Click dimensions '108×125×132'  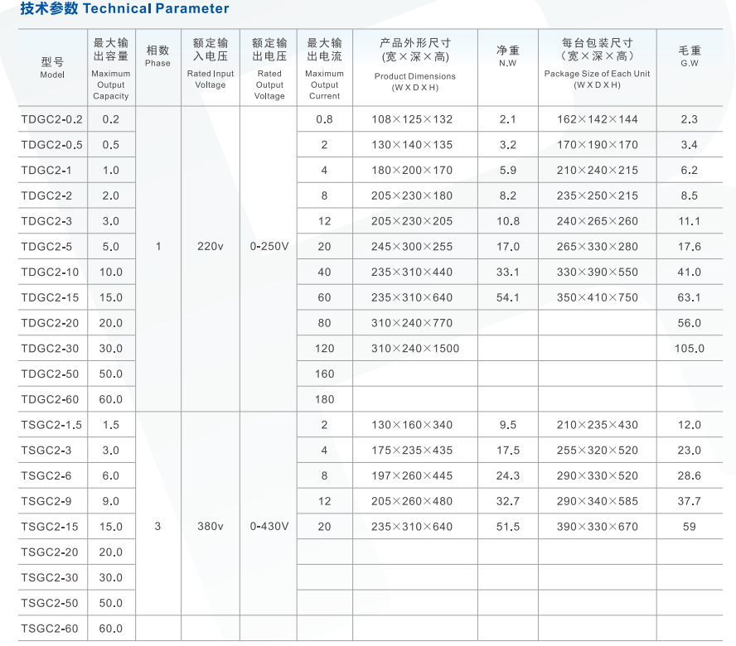point(412,119)
